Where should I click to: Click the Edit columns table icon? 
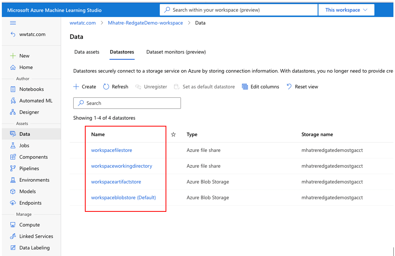[245, 87]
